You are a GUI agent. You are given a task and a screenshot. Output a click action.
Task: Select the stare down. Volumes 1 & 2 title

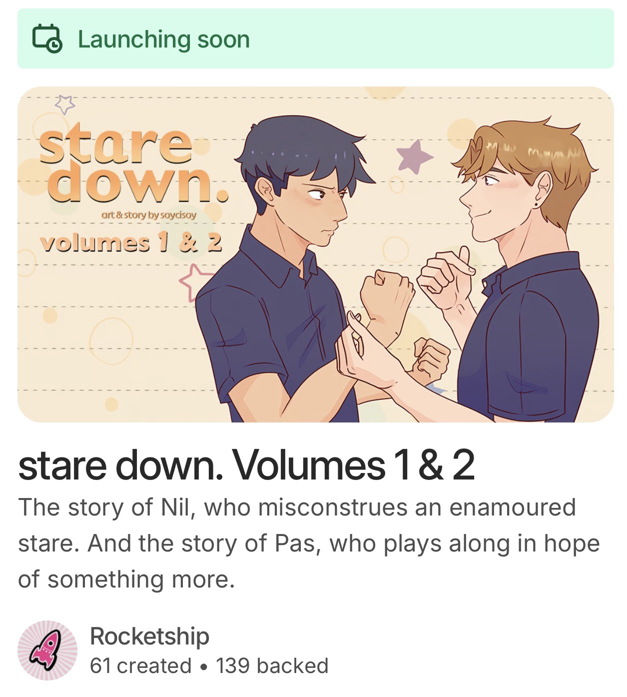click(x=246, y=465)
